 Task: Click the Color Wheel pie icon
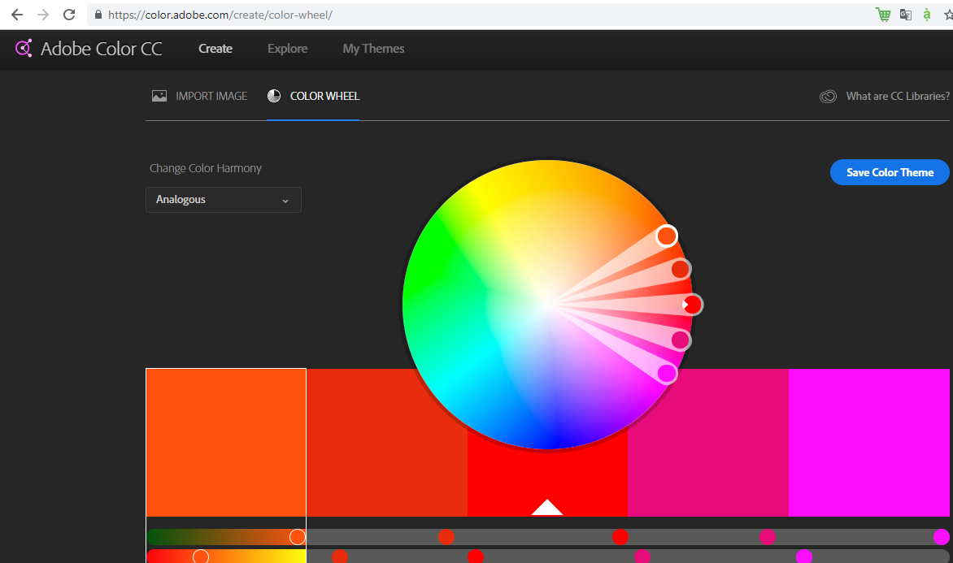274,96
